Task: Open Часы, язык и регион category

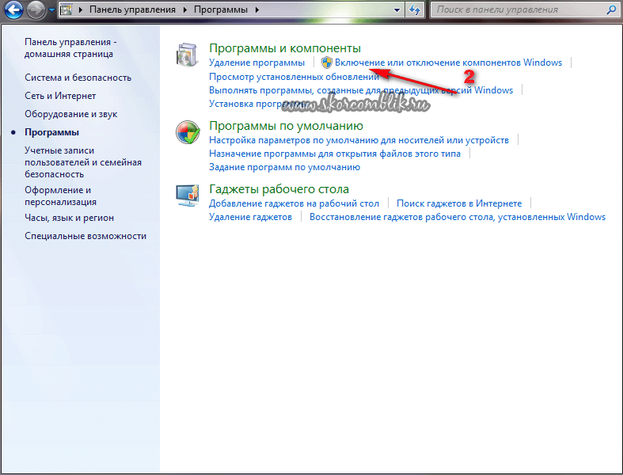Action: (69, 218)
